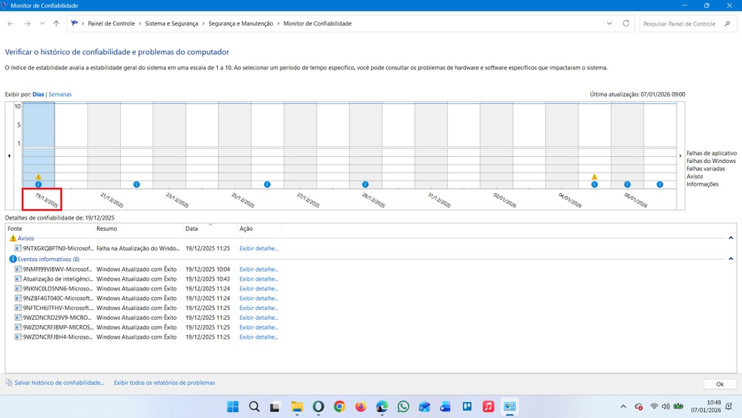This screenshot has height=418, width=742.
Task: Go up one level with the up arrow
Action: pos(57,23)
